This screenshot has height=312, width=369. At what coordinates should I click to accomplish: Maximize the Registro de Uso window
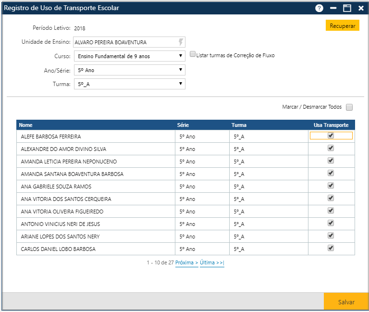pyautogui.click(x=347, y=8)
